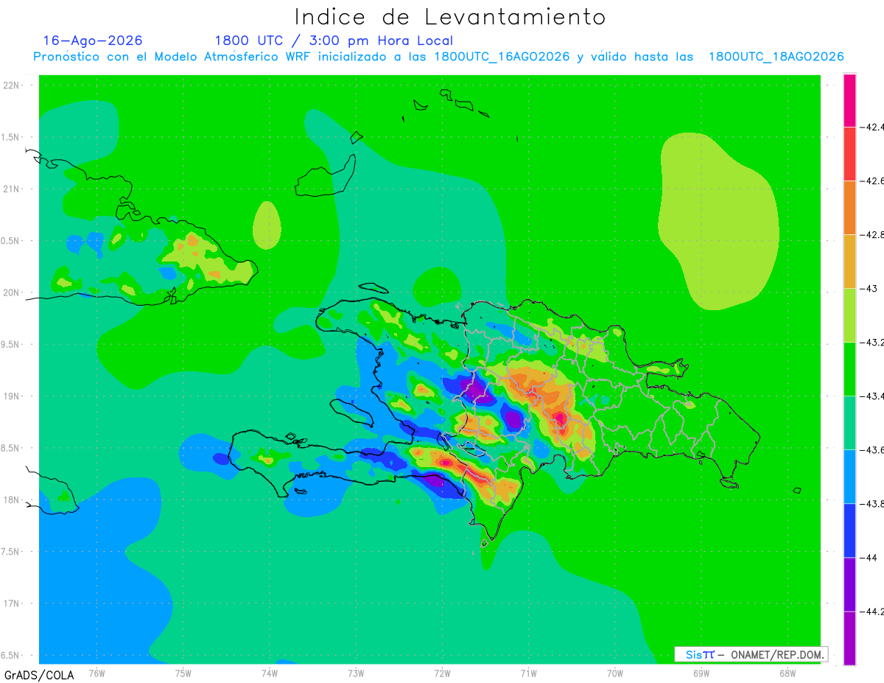Screen dimensions: 884x683
Task: Pick the light blue color bar segment
Action: (849, 477)
